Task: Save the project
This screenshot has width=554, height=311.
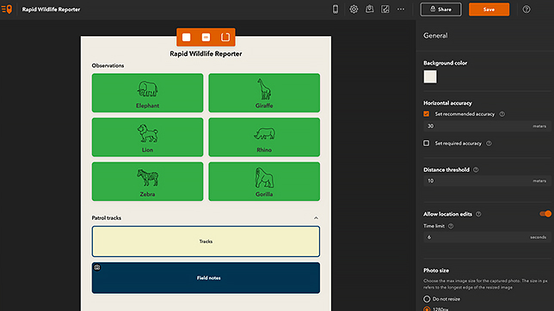Action: tap(489, 9)
